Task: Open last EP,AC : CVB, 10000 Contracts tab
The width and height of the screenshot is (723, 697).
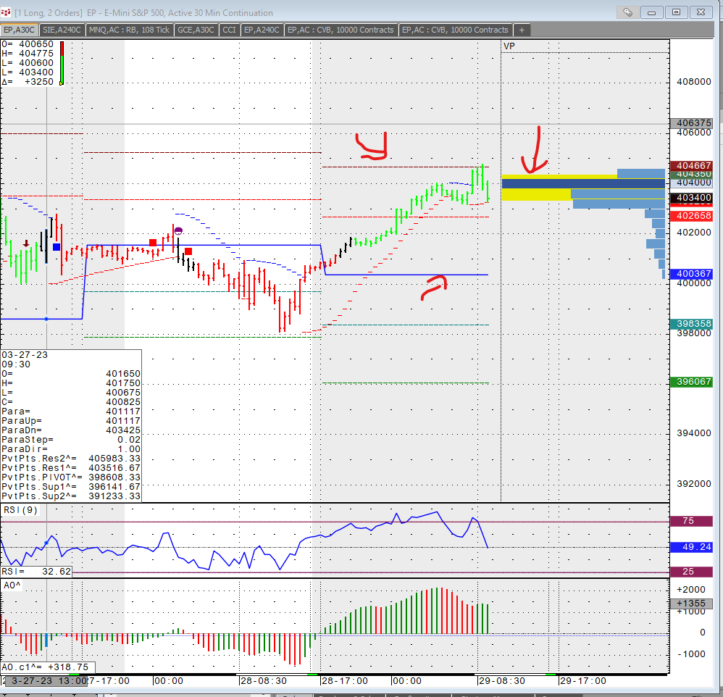Action: 455,30
